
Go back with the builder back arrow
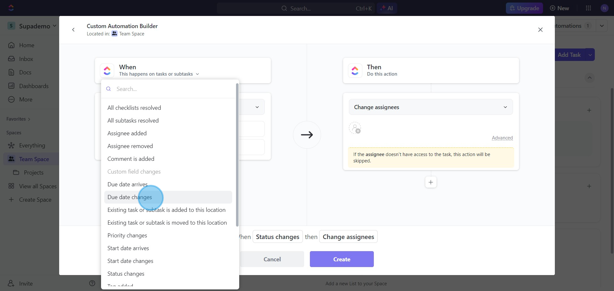(73, 30)
